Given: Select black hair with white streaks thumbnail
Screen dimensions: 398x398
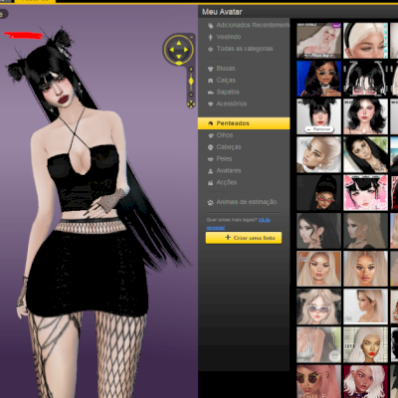Looking at the screenshot, I should click(x=365, y=79).
